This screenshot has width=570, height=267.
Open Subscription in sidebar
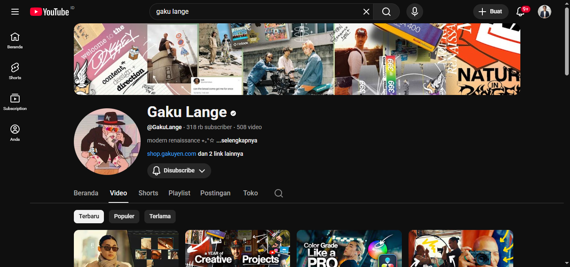coord(15,102)
